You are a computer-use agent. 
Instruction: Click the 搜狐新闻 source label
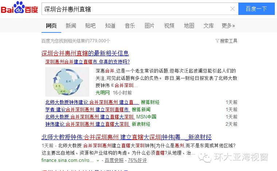[141, 109]
